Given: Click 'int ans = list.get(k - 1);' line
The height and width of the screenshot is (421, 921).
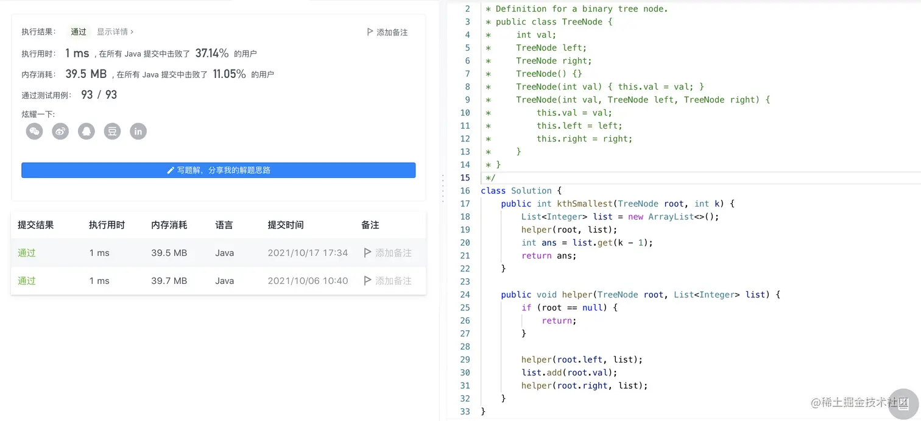Looking at the screenshot, I should [x=587, y=242].
